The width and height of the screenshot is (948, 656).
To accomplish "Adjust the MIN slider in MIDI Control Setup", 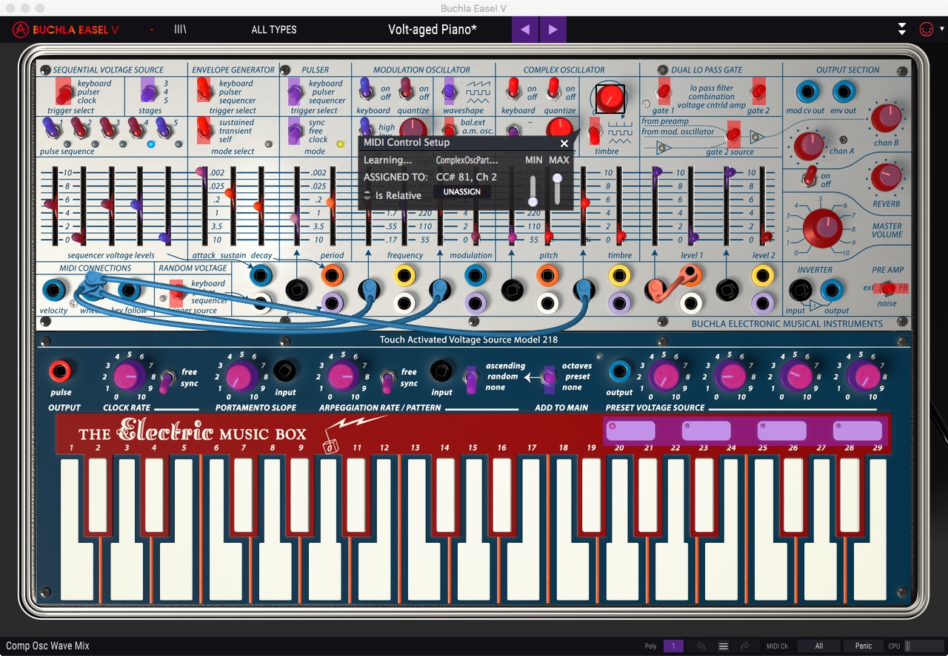I will 533,191.
